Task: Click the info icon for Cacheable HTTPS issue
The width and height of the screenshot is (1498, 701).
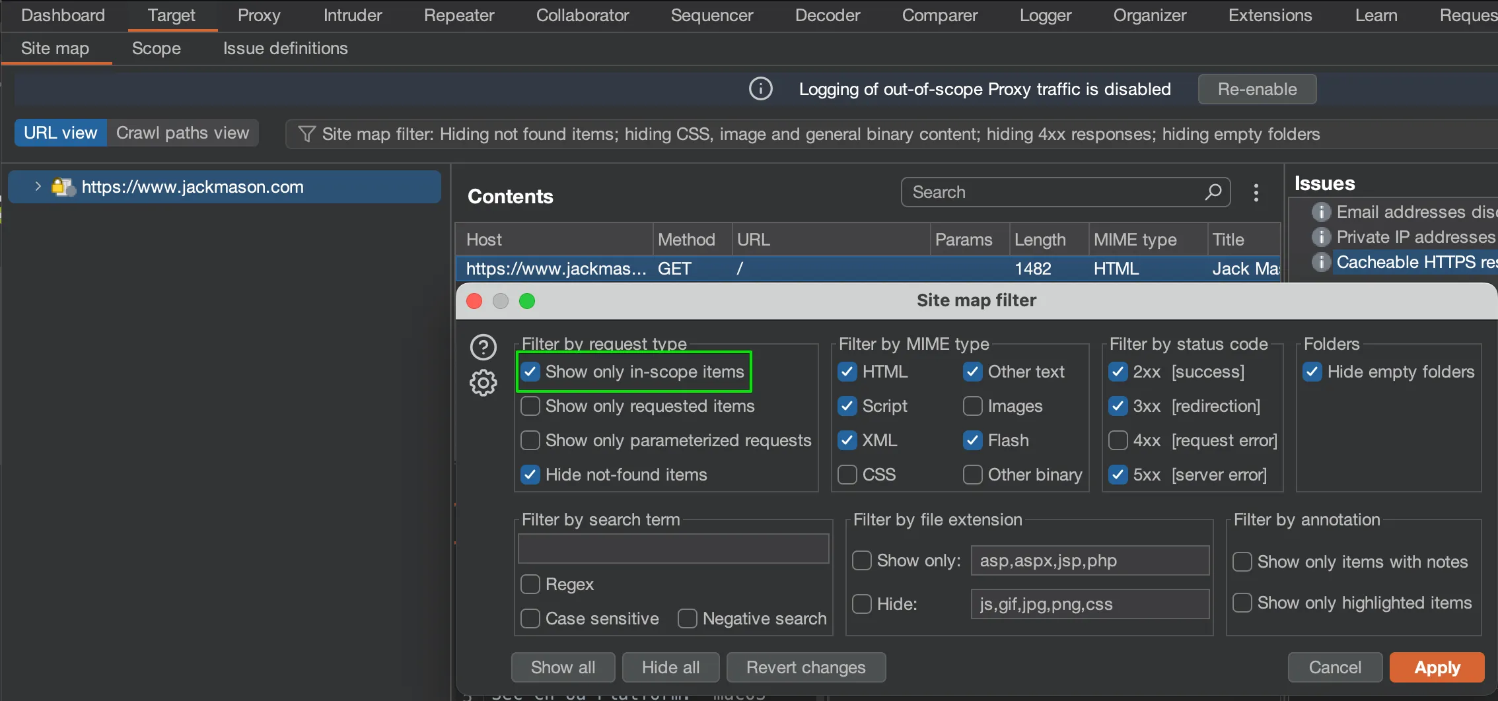Action: 1320,262
